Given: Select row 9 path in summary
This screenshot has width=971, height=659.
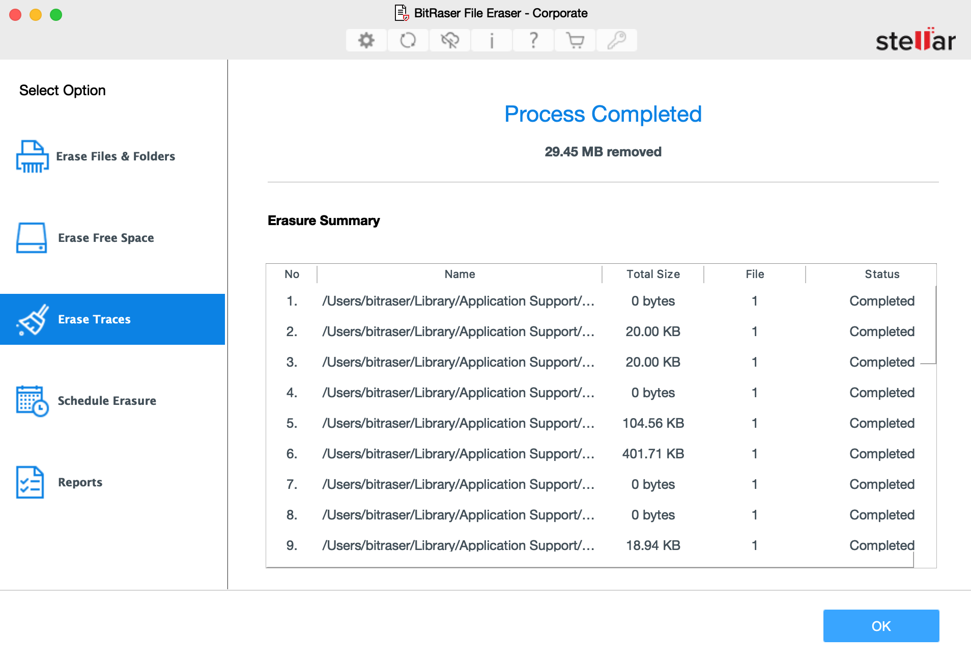Looking at the screenshot, I should point(458,545).
